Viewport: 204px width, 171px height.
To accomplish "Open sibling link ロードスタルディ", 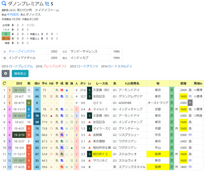I will pos(120,66).
